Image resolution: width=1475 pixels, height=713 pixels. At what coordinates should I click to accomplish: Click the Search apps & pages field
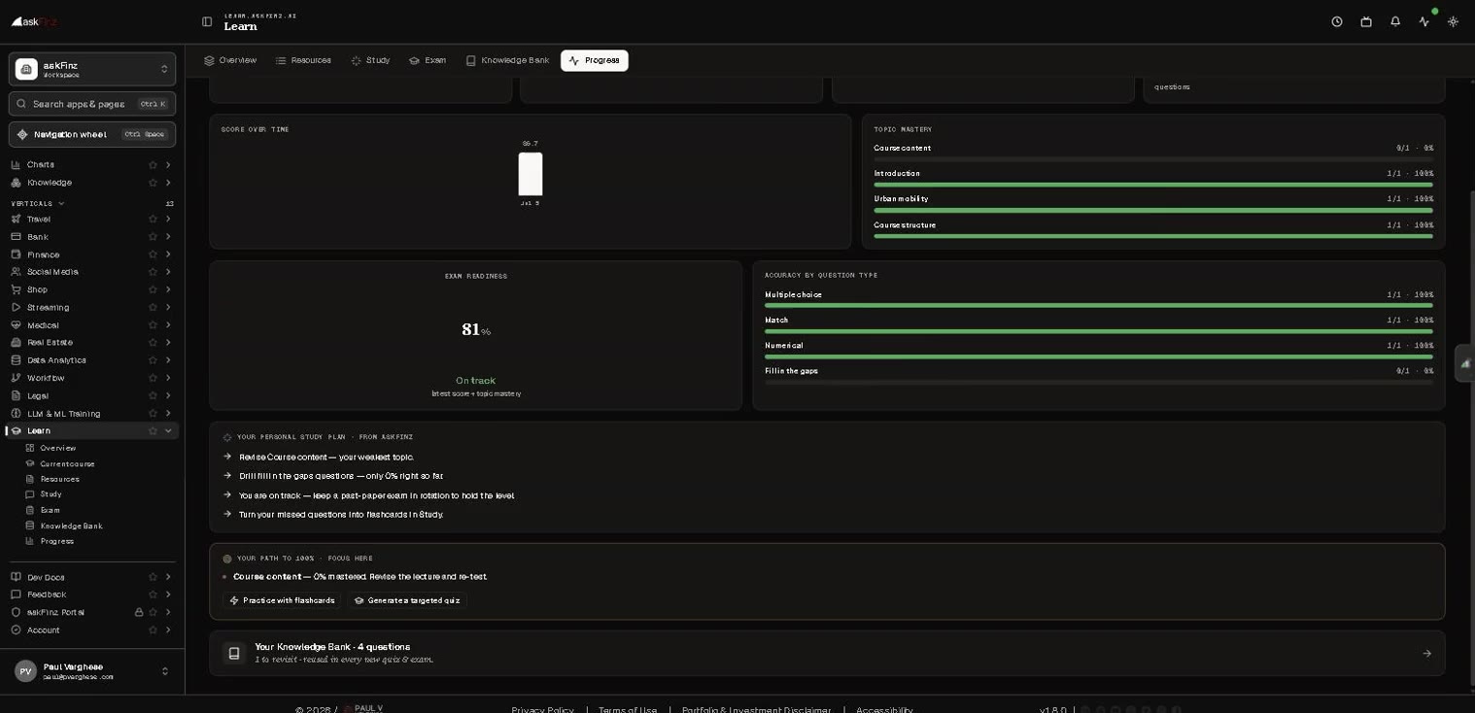pyautogui.click(x=92, y=104)
